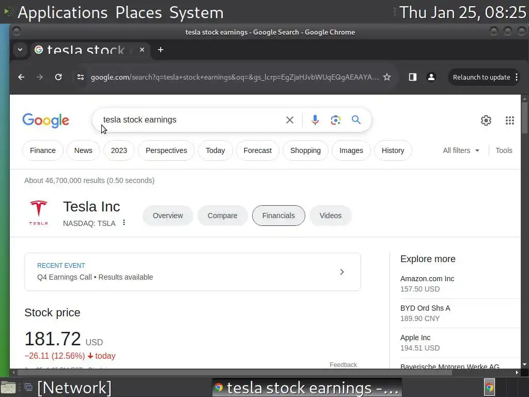The height and width of the screenshot is (397, 529).
Task: Click the address bar URL
Action: tap(235, 78)
